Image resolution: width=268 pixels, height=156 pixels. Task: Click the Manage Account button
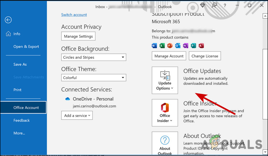pyautogui.click(x=169, y=56)
